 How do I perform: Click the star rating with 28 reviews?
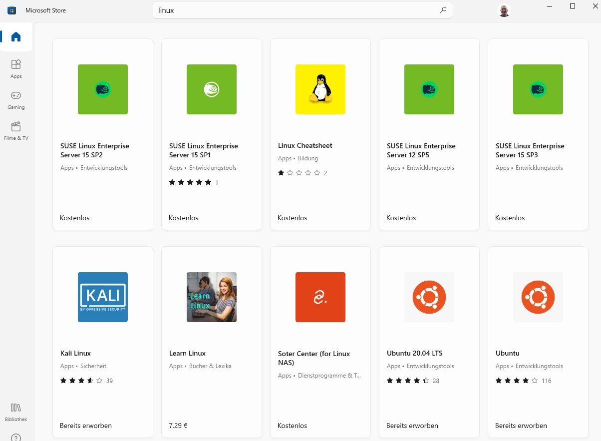[408, 381]
